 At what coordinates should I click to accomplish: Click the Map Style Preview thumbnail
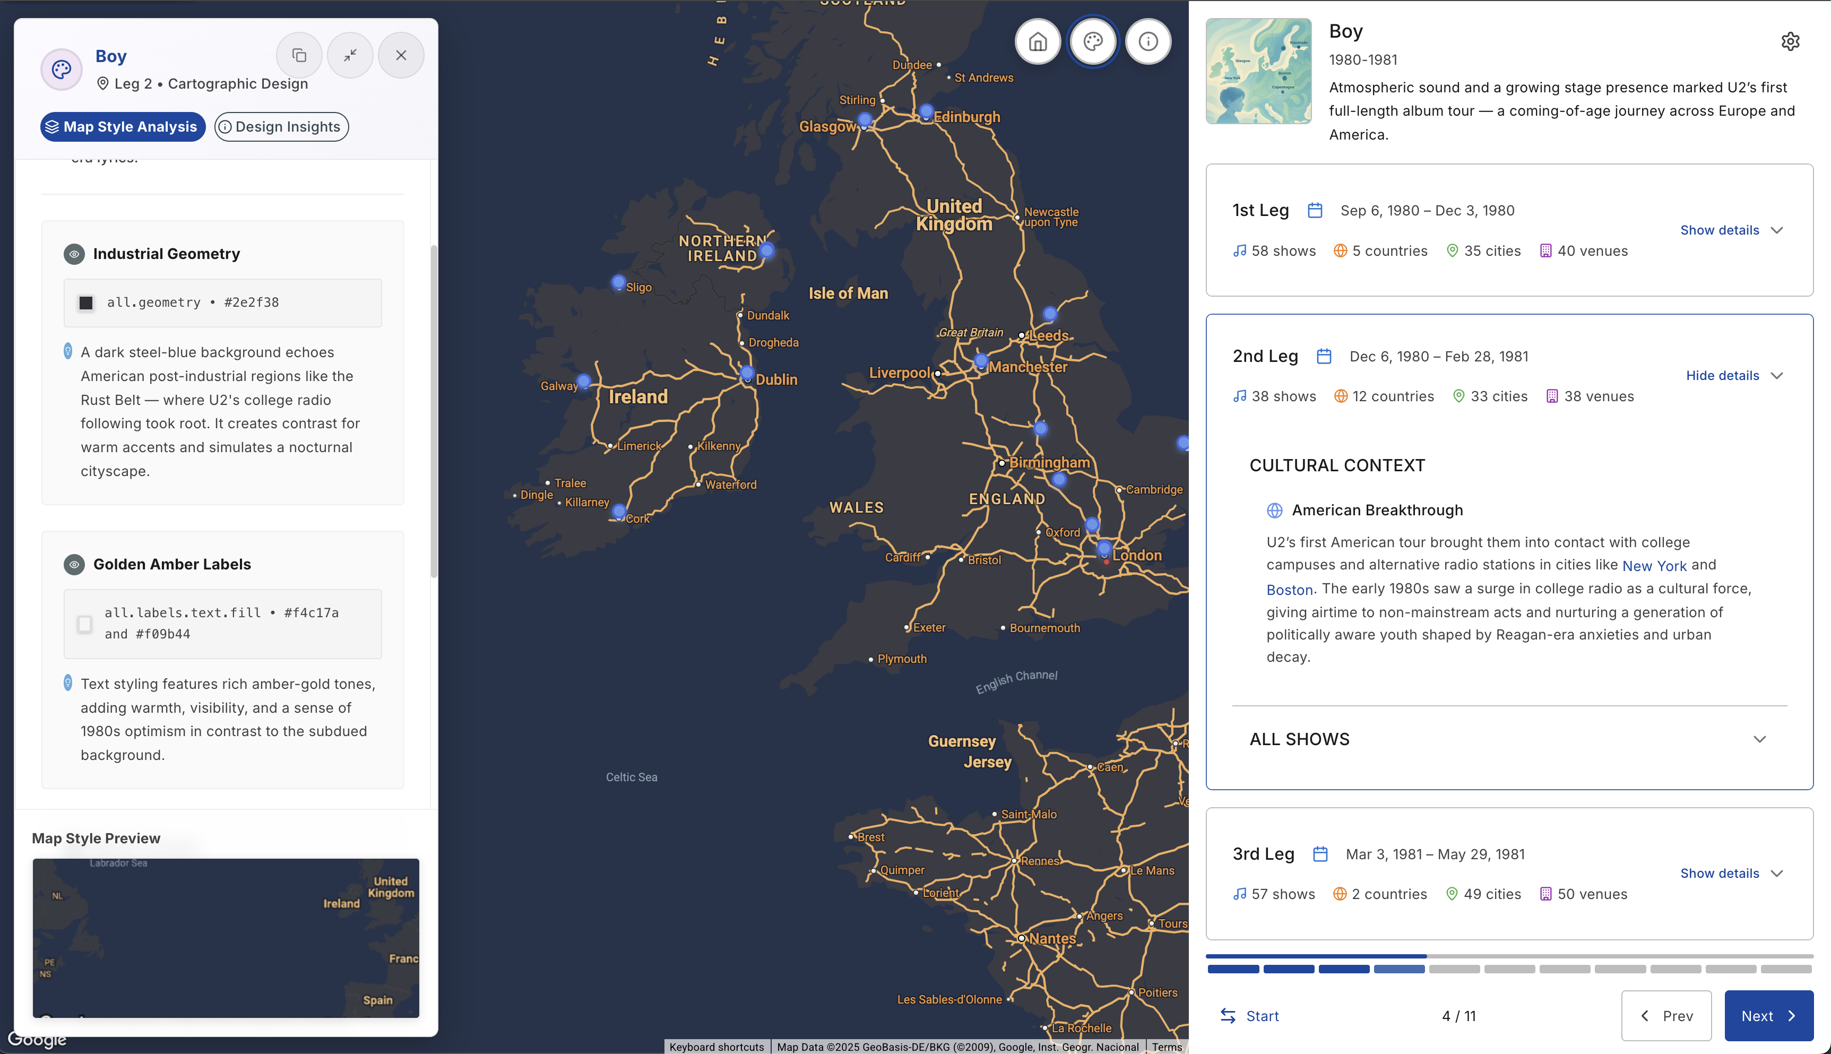click(x=226, y=938)
